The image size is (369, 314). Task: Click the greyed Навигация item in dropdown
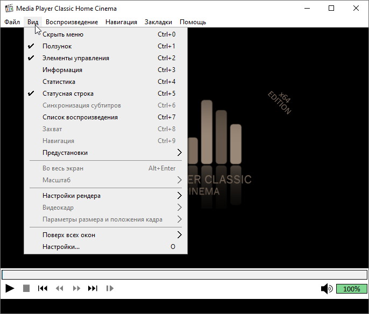coord(105,141)
